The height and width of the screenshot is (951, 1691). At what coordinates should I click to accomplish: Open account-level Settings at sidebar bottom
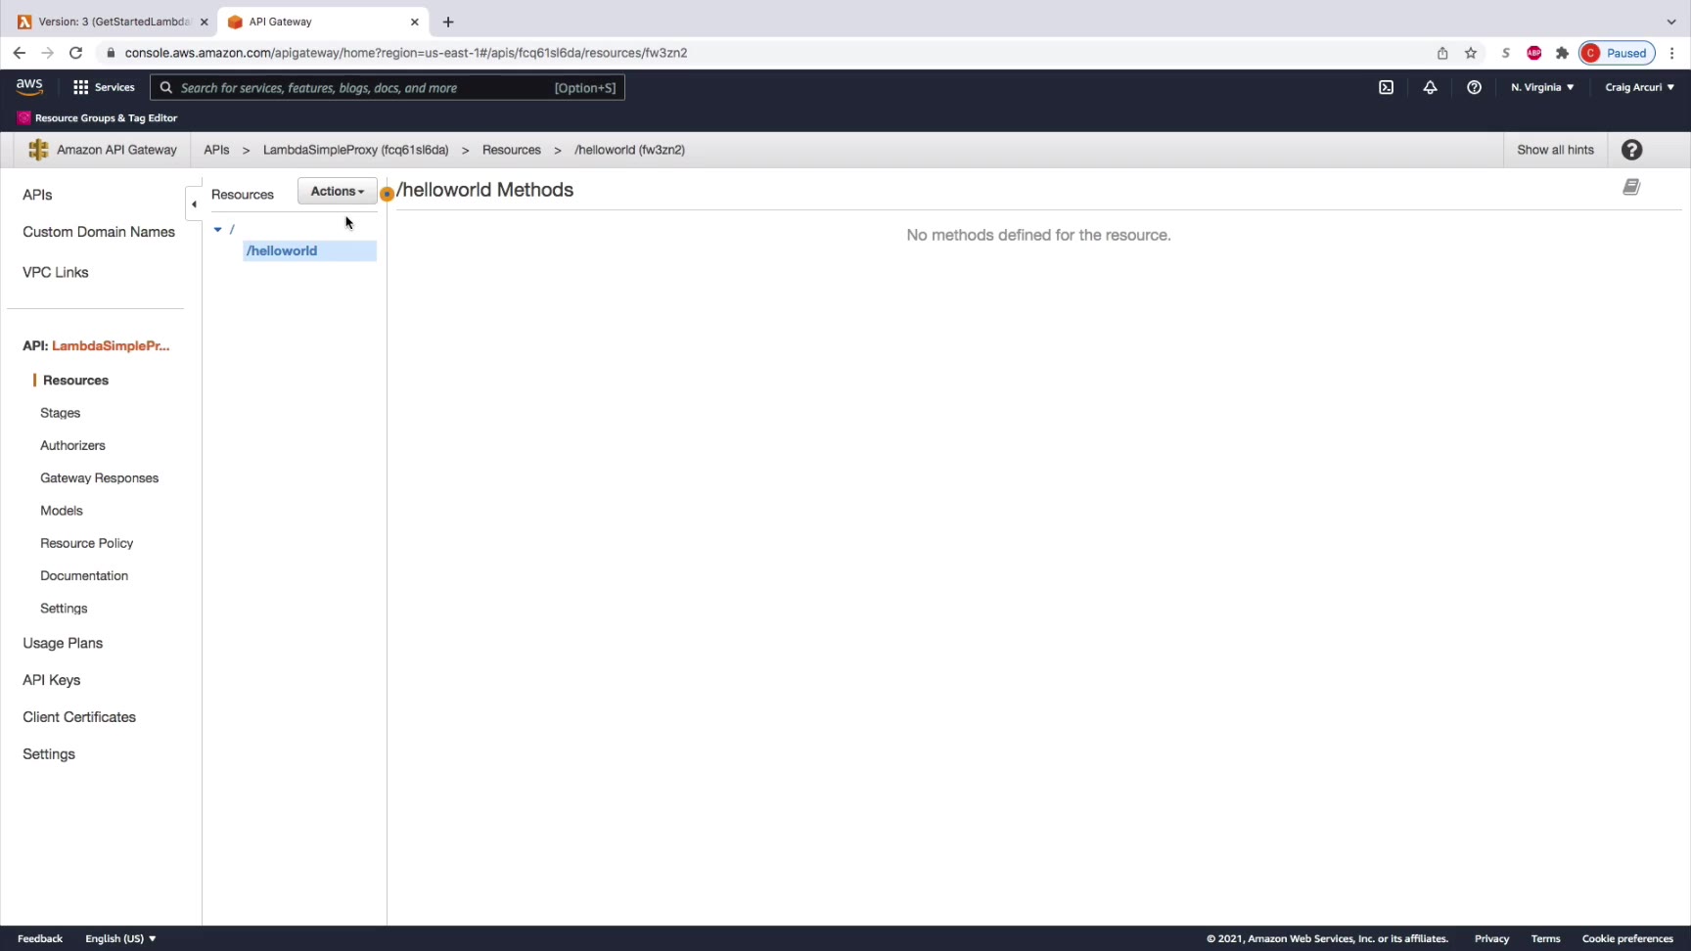point(49,754)
